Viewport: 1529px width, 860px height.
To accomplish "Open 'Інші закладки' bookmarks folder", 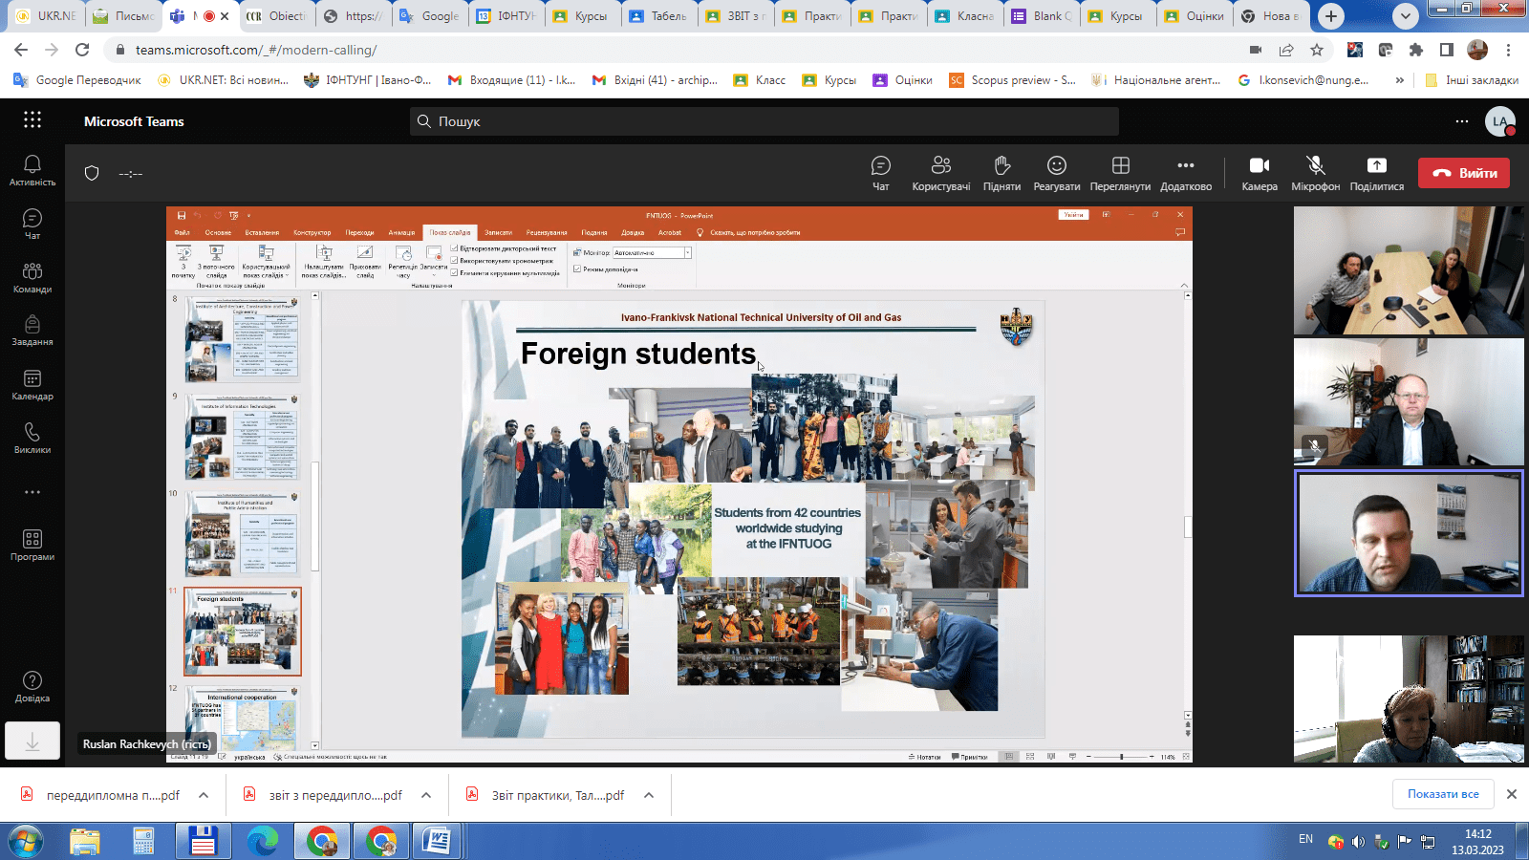I will (x=1473, y=80).
